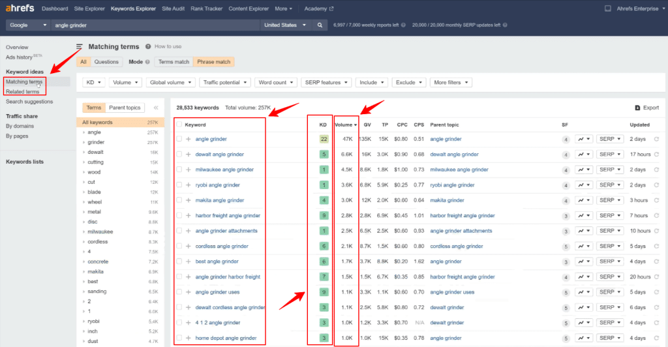Open the Volume filter dropdown
Viewport: 668px width, 347px height.
(125, 83)
